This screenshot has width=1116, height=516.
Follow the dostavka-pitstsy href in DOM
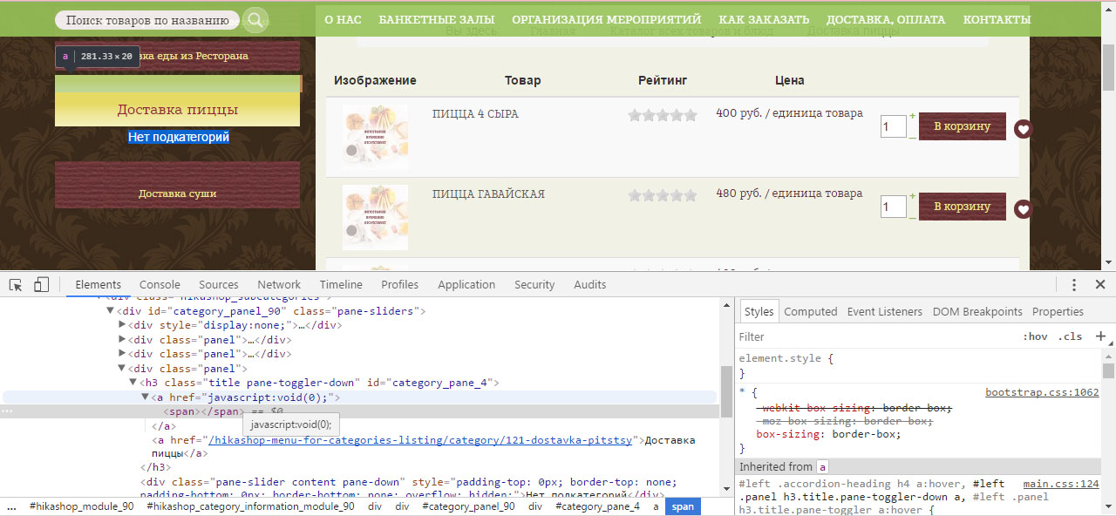click(x=420, y=440)
